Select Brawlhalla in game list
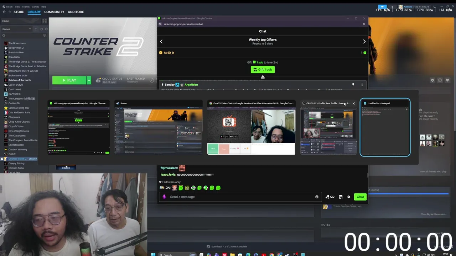Viewport: 456px width, 256px height. (14, 57)
